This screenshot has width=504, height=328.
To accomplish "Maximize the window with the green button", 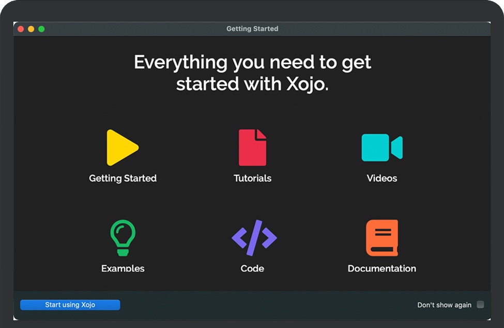I will point(41,29).
